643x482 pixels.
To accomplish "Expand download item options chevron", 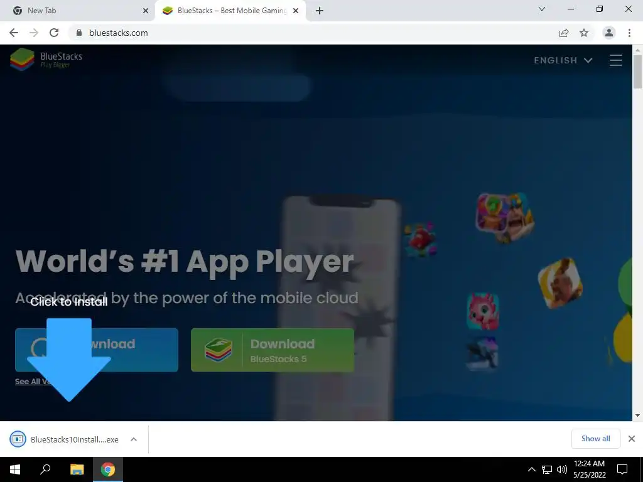I will coord(133,439).
